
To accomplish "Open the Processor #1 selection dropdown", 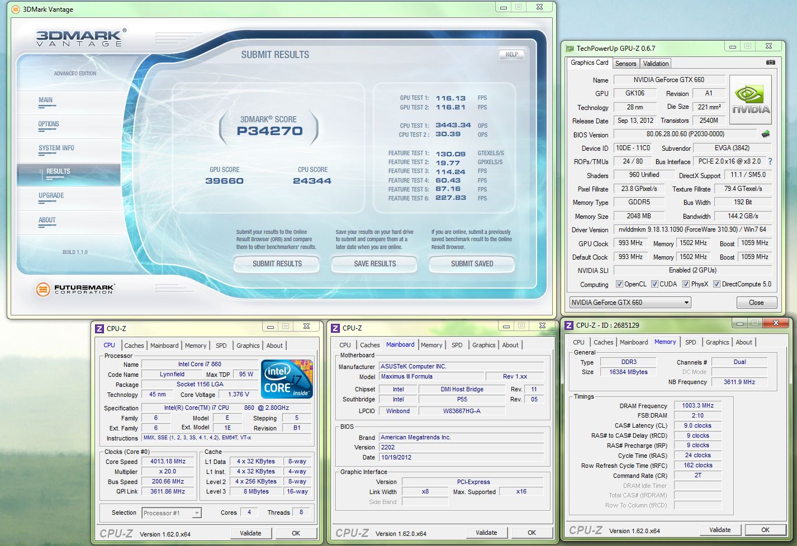I will (x=172, y=513).
